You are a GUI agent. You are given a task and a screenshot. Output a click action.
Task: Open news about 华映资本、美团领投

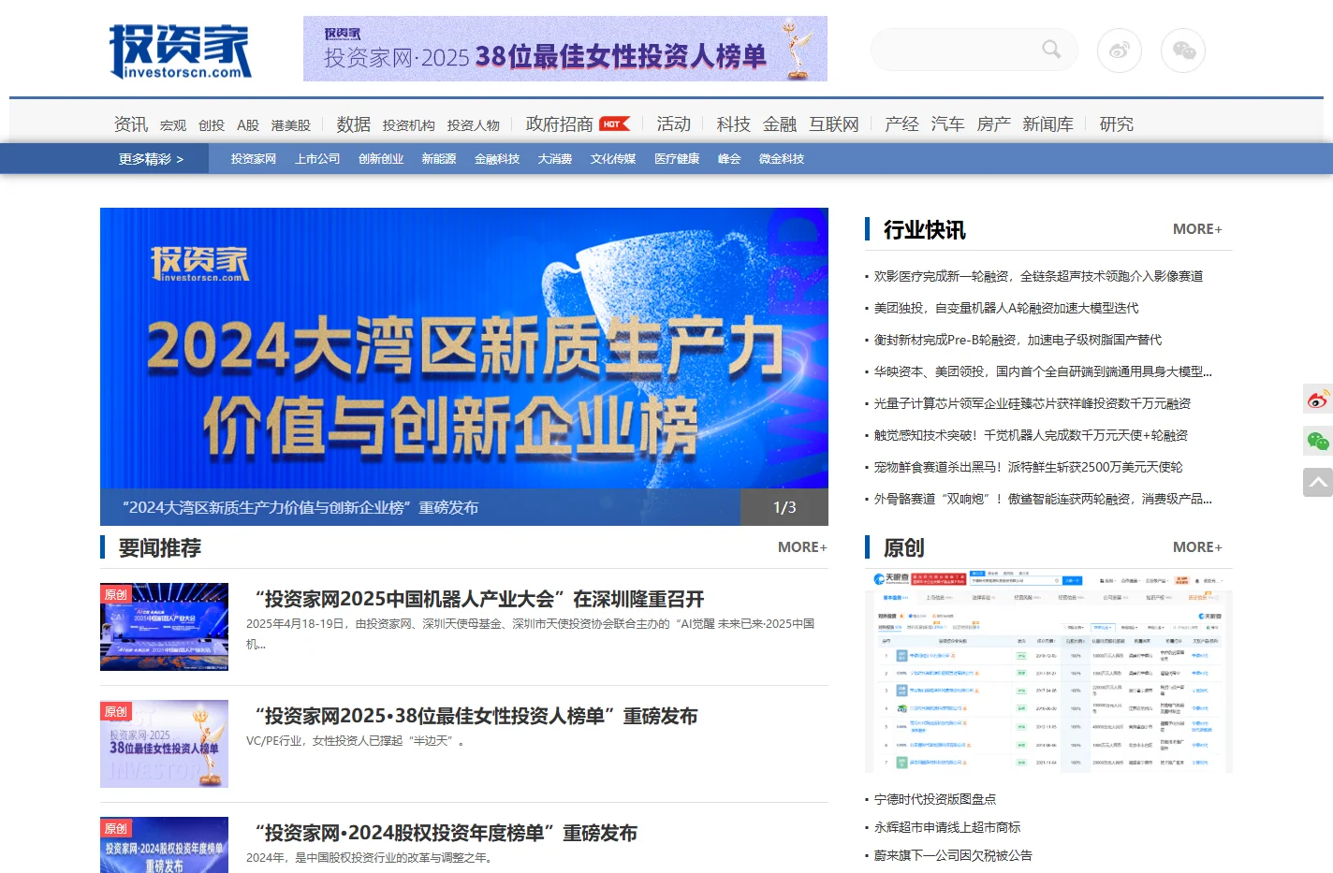(1043, 371)
